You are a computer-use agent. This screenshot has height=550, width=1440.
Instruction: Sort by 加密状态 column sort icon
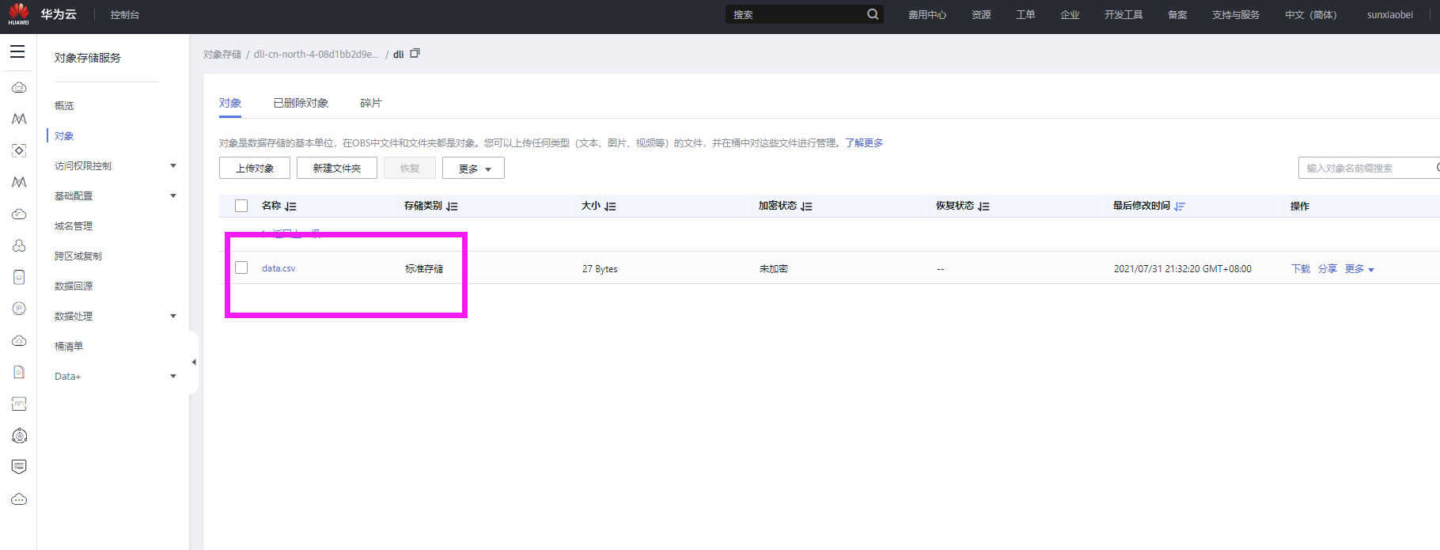pyautogui.click(x=806, y=206)
